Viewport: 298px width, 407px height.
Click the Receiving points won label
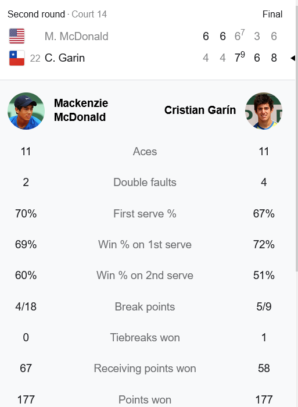(x=145, y=368)
